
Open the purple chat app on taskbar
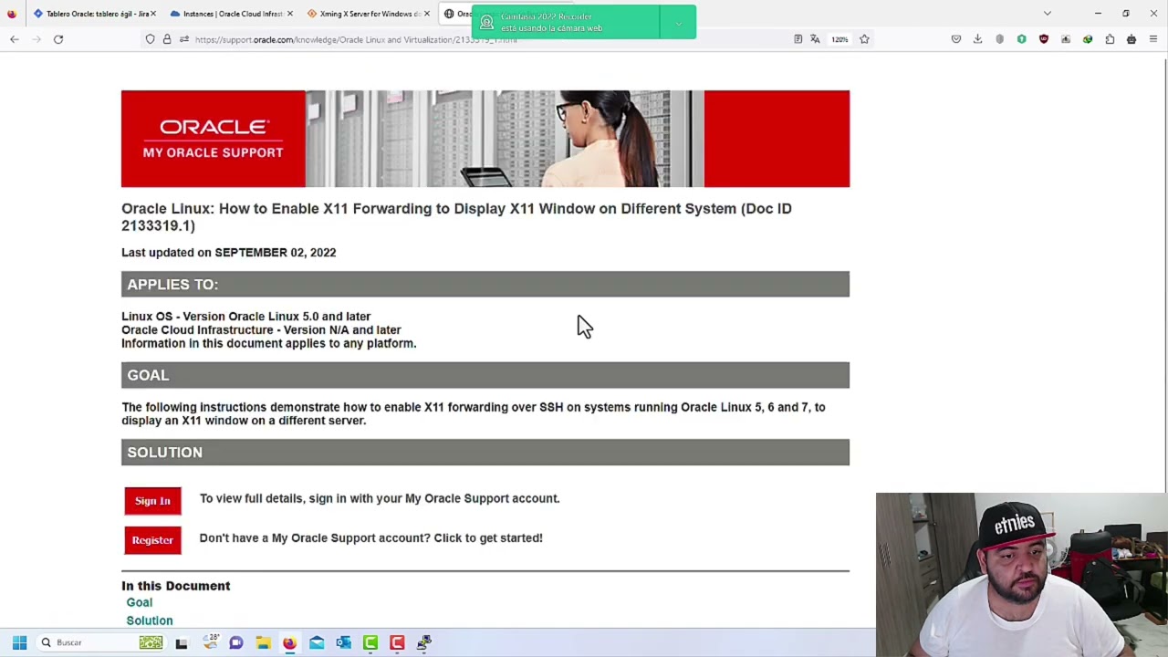236,642
